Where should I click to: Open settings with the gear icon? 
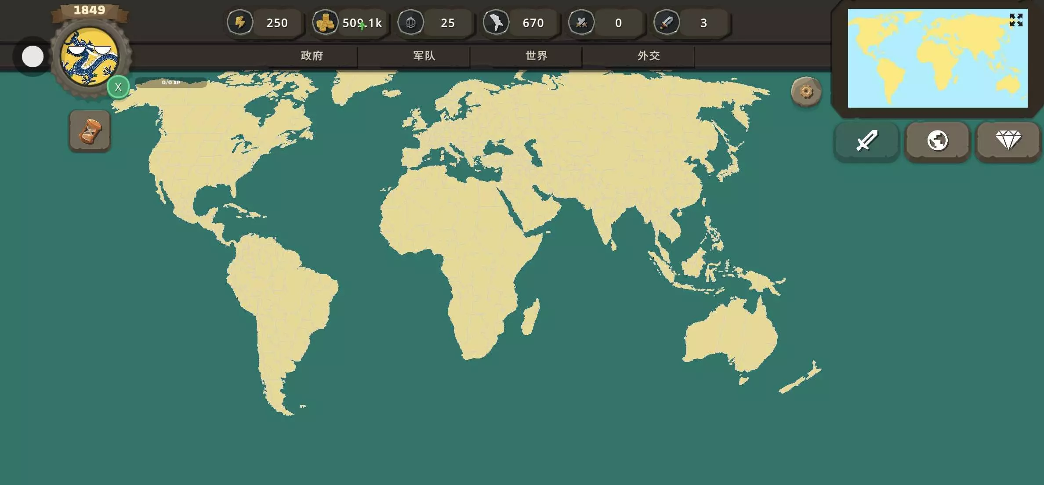(x=806, y=92)
